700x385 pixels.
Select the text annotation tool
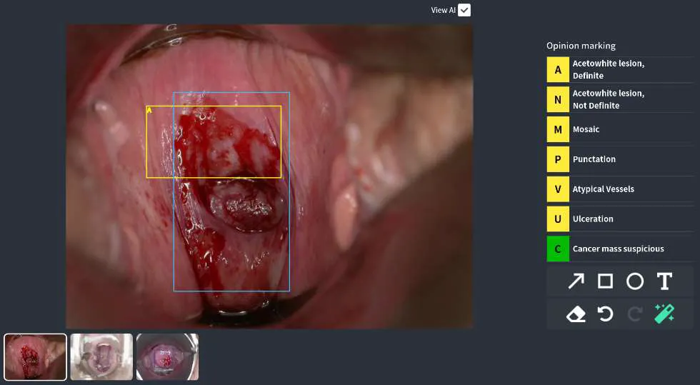tap(664, 281)
